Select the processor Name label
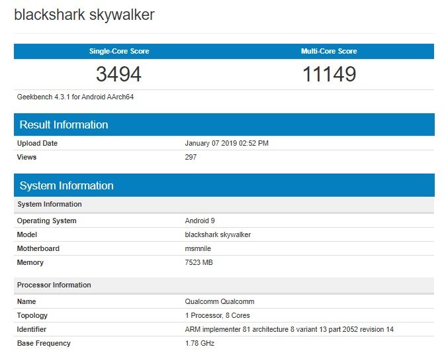The height and width of the screenshot is (355, 444). pyautogui.click(x=26, y=301)
